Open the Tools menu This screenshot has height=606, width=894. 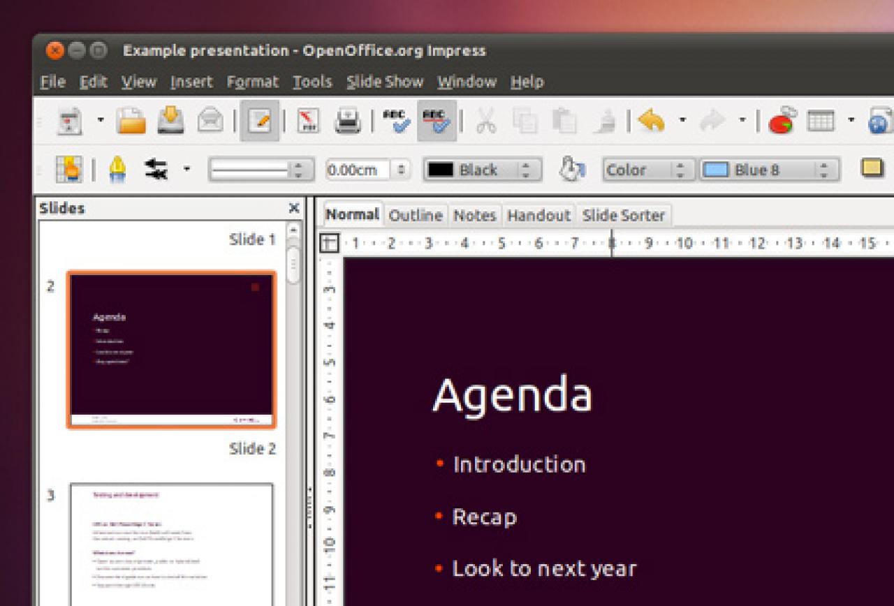click(x=312, y=82)
